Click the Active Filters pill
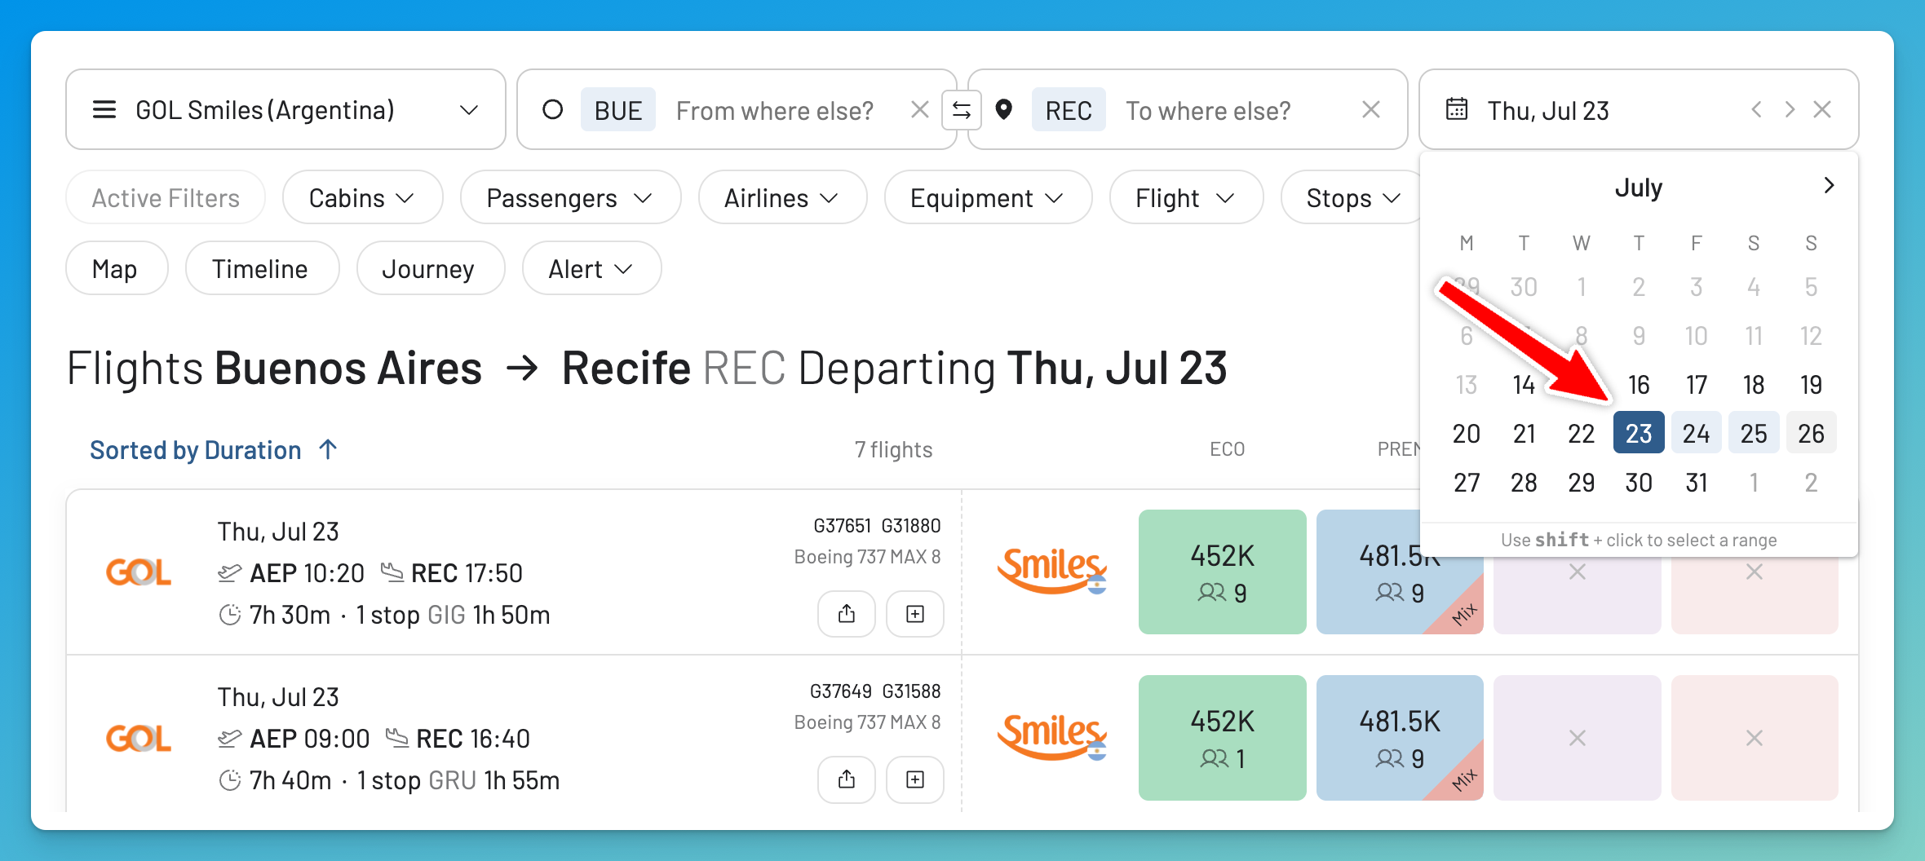Viewport: 1925px width, 861px height. 166,197
